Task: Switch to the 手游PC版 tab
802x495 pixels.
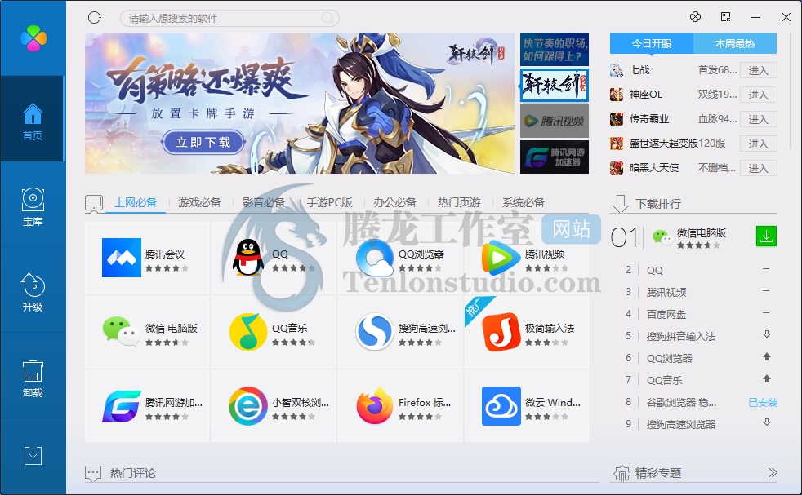Action: click(329, 202)
